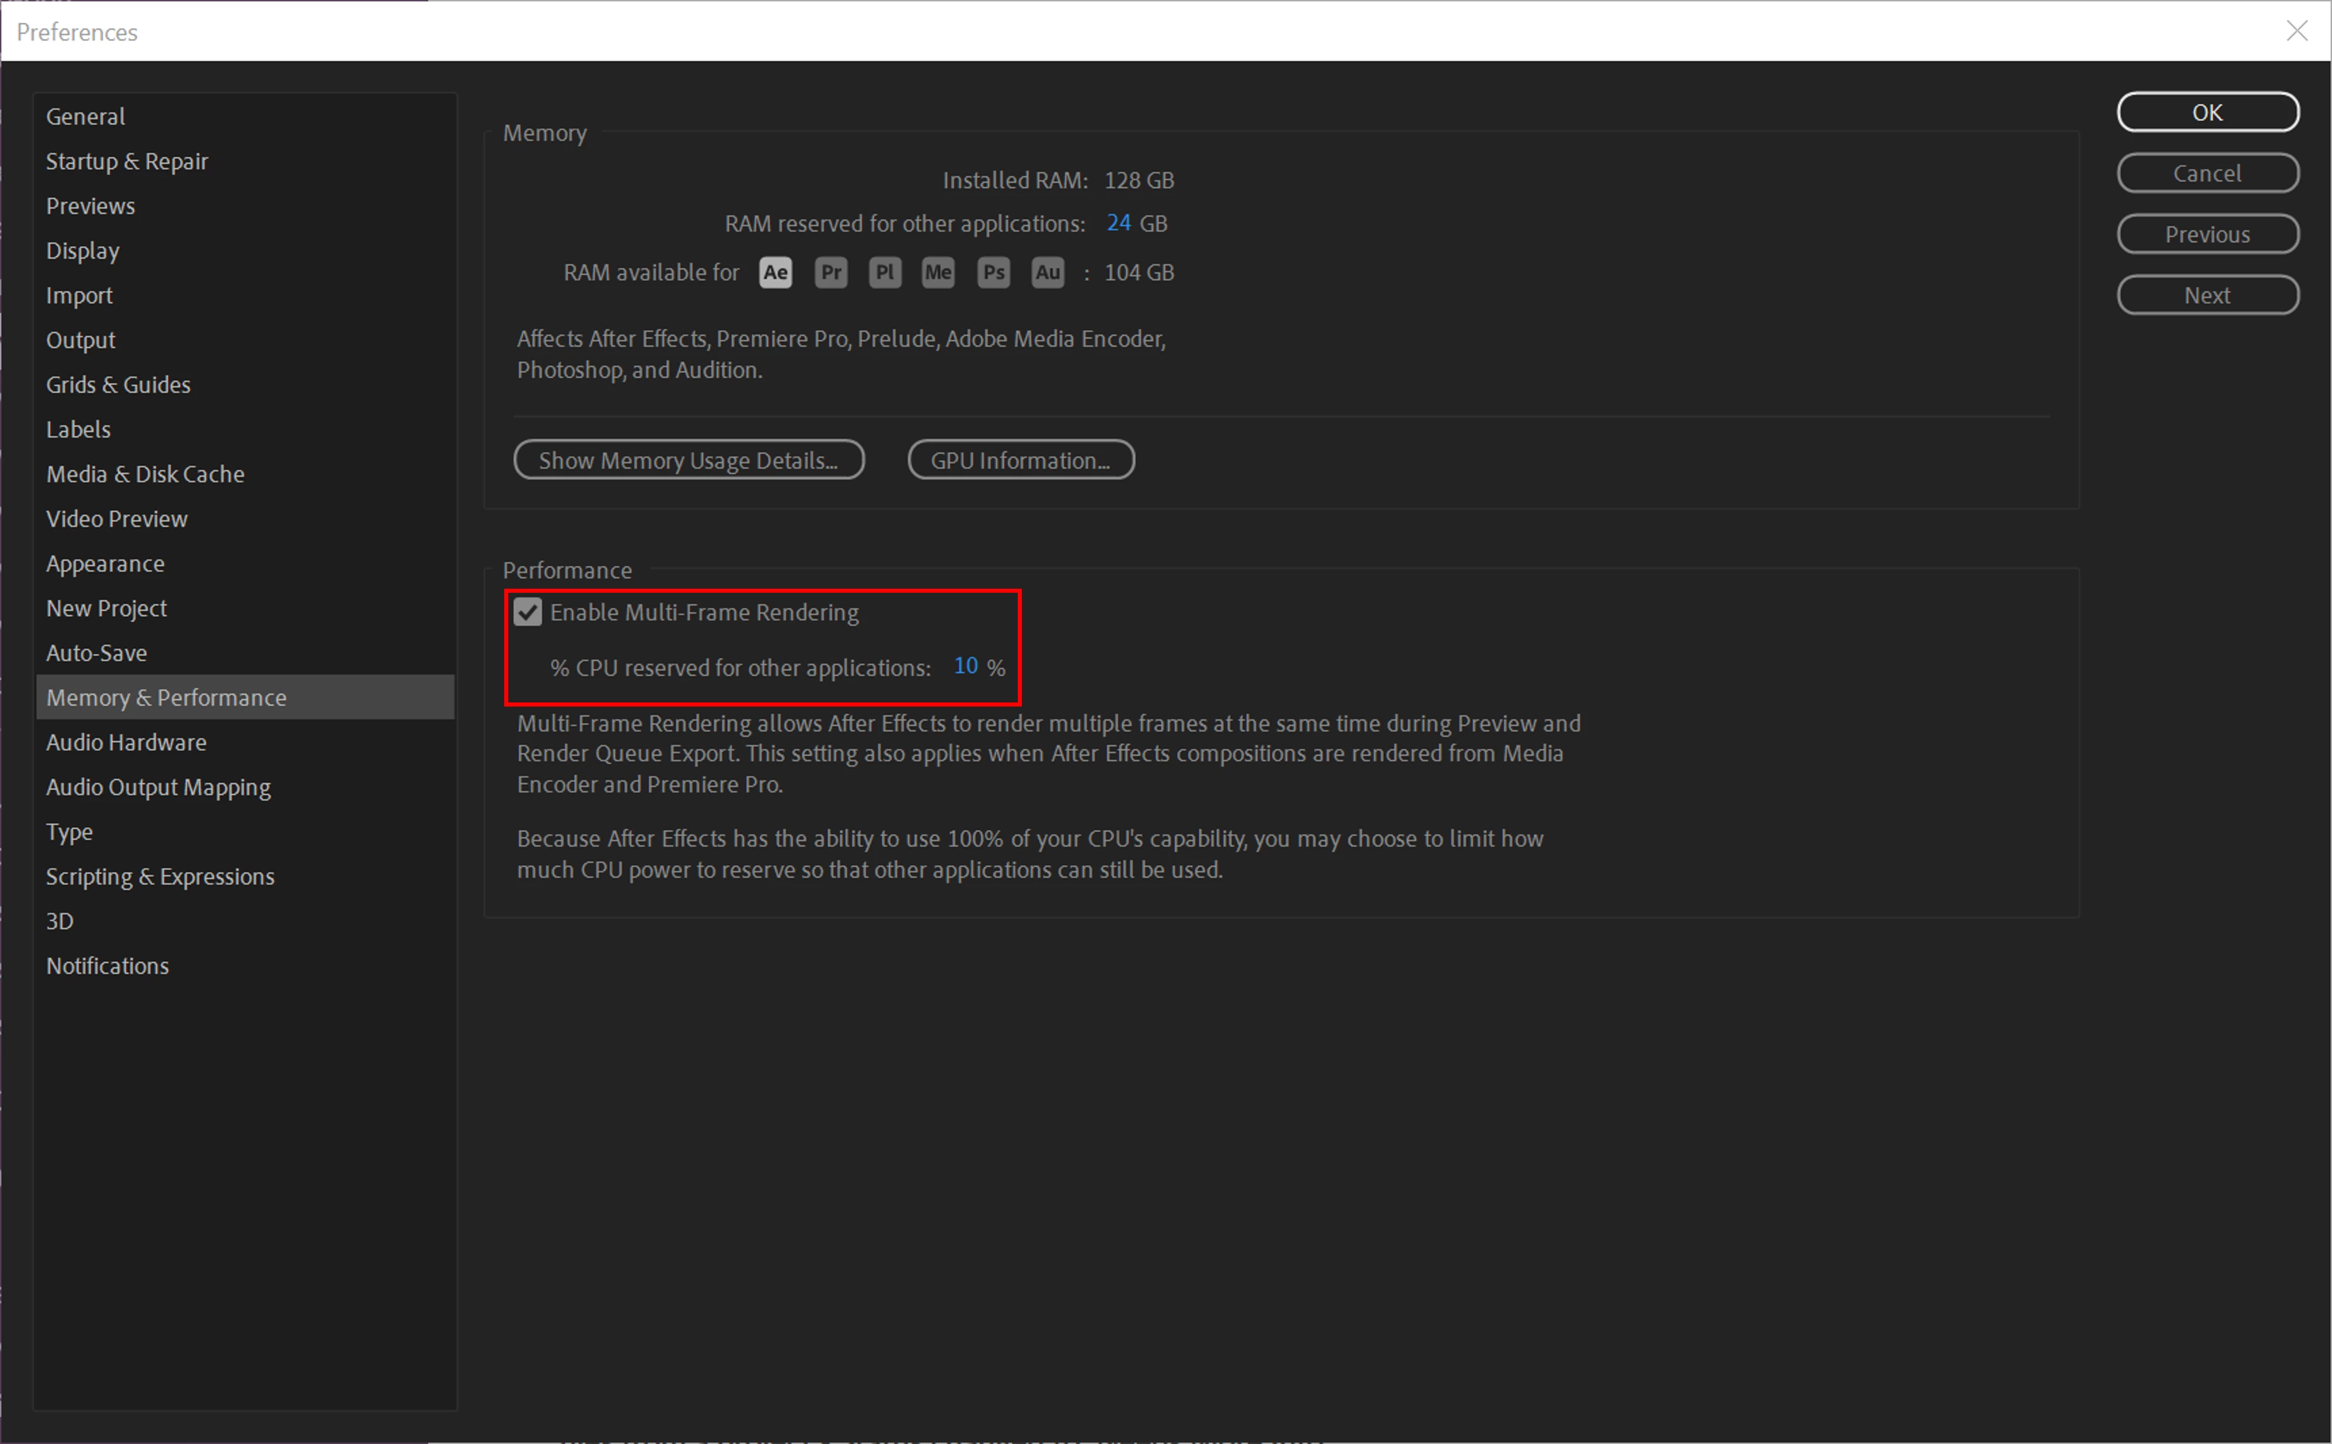The width and height of the screenshot is (2332, 1444).
Task: Click the Premiere Pro (Pr) app icon
Action: click(831, 273)
